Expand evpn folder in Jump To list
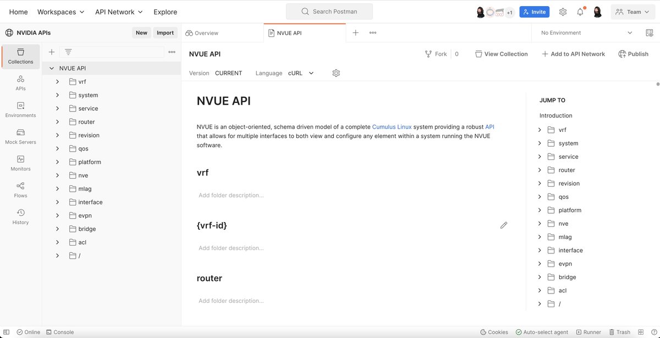The width and height of the screenshot is (660, 338). point(540,264)
